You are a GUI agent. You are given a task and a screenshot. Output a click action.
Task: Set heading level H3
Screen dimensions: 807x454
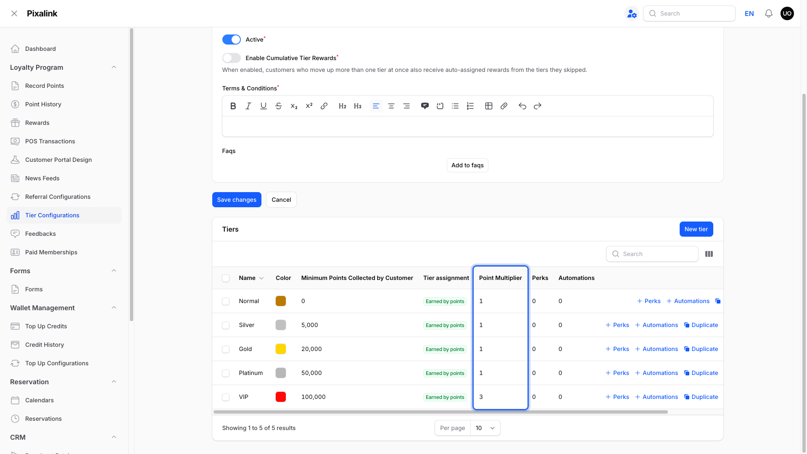click(x=357, y=106)
